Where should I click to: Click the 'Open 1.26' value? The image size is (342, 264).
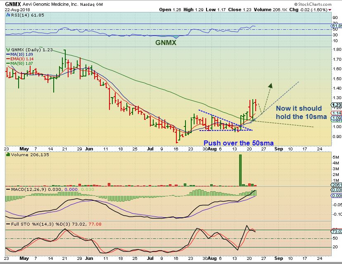pos(170,10)
